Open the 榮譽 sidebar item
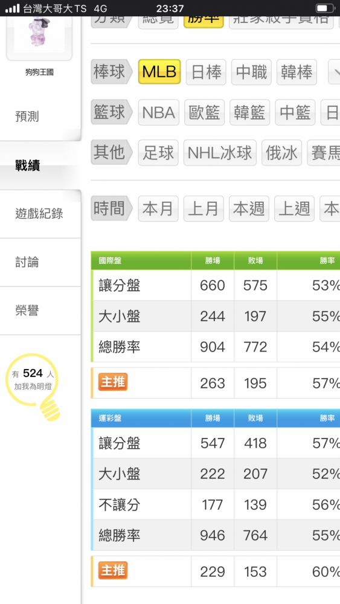340x604 pixels. tap(40, 310)
